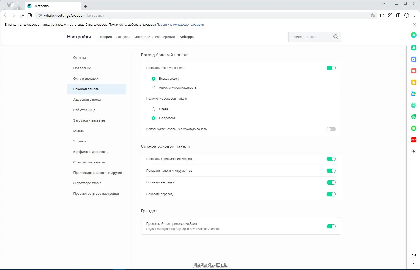
Task: Open the split view toolbar icon
Action: (x=398, y=15)
